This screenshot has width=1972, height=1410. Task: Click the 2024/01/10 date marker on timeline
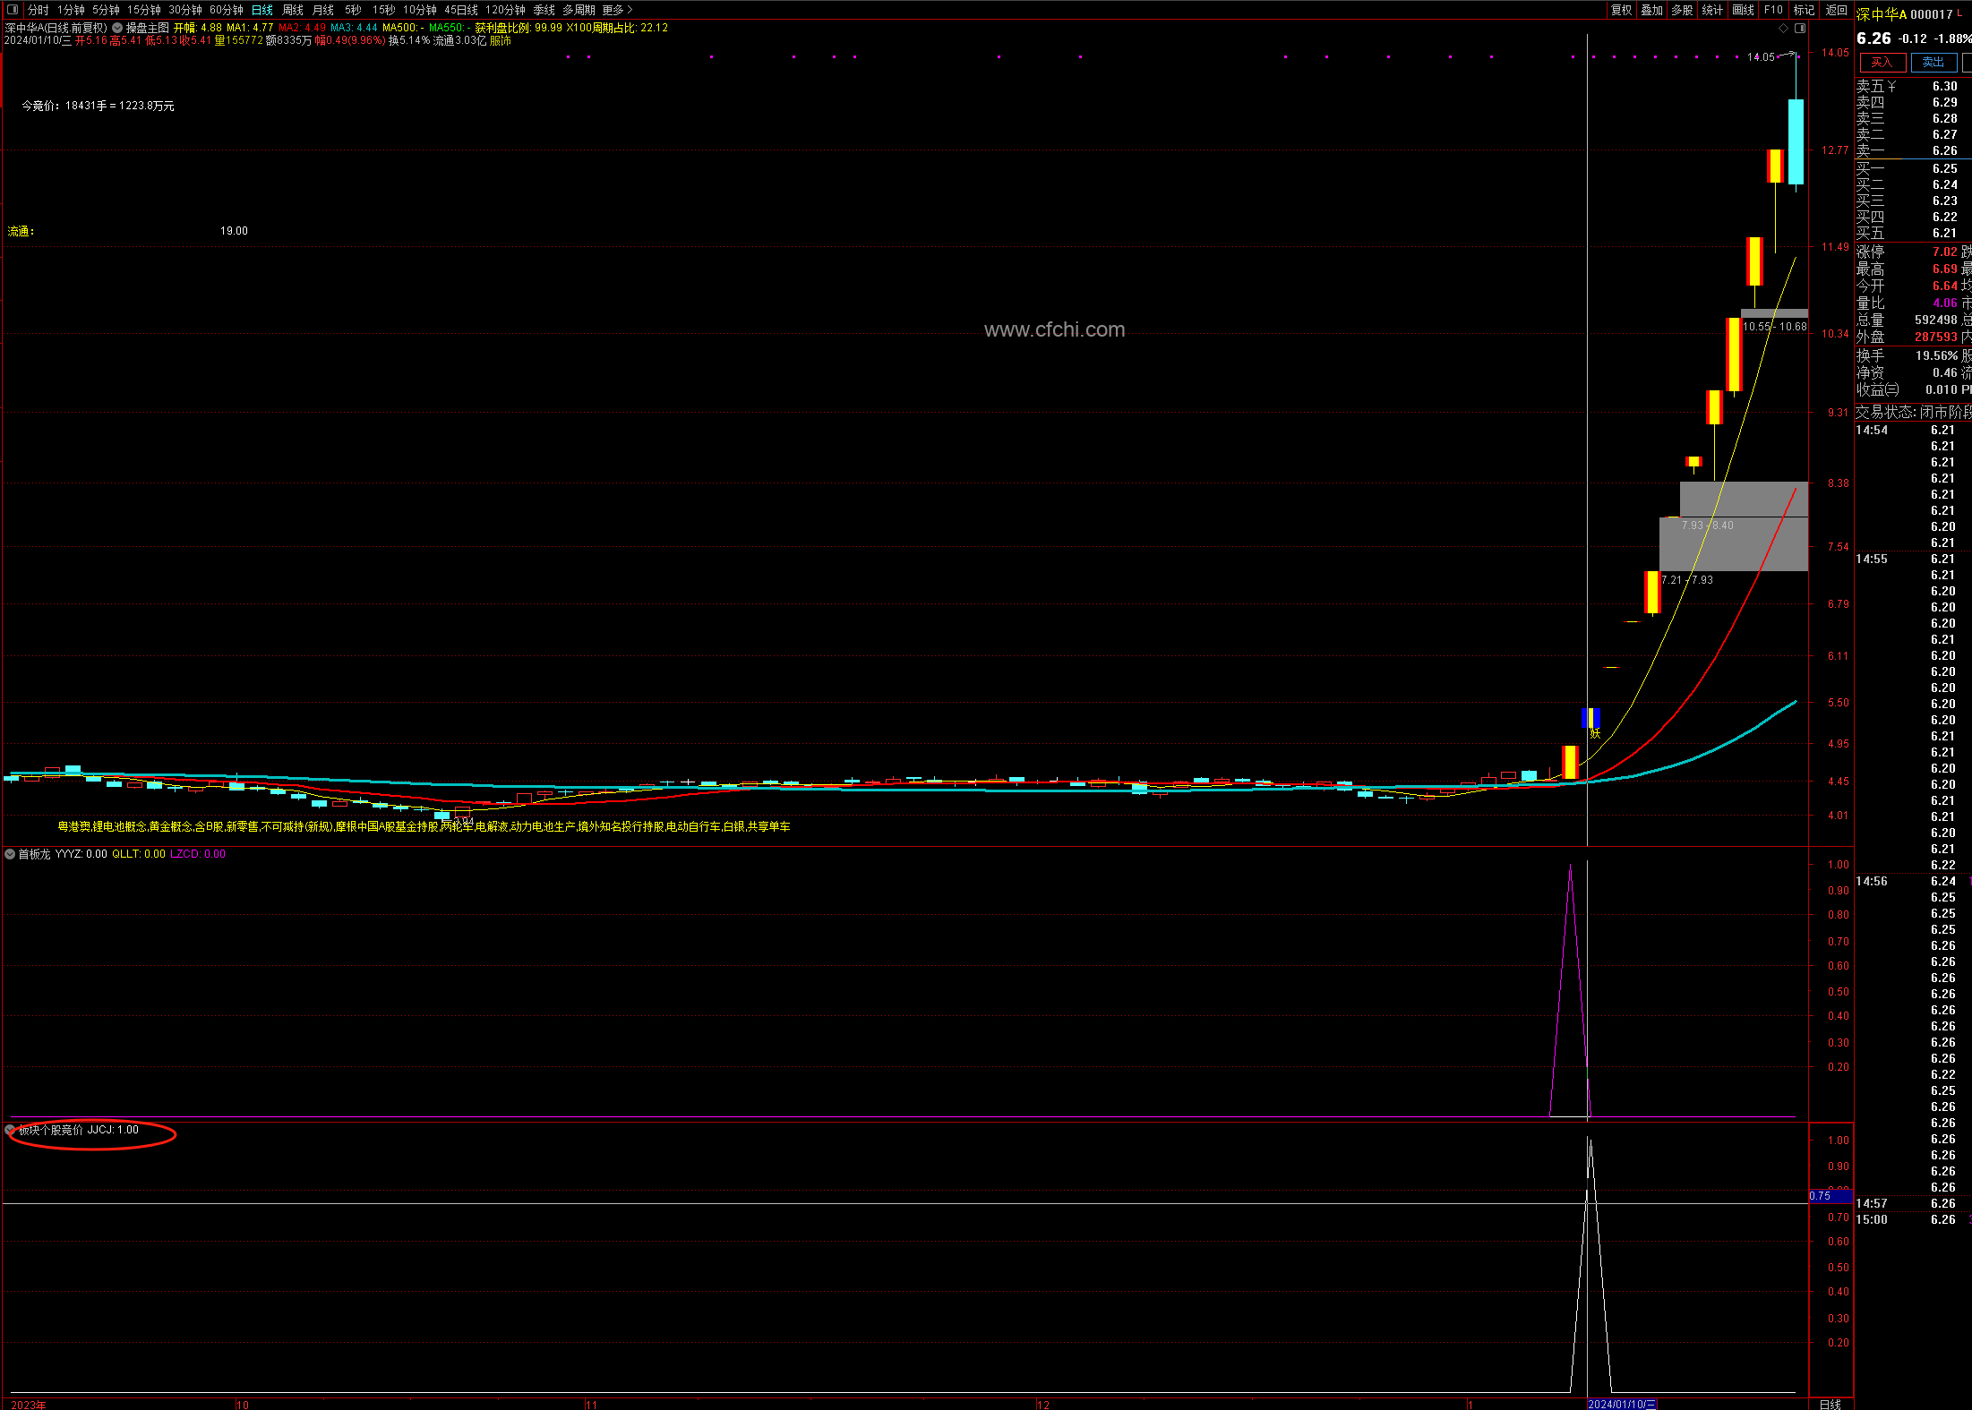click(x=1621, y=1404)
